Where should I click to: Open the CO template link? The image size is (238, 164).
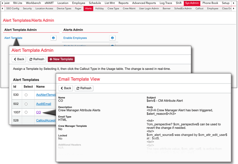click(39, 112)
